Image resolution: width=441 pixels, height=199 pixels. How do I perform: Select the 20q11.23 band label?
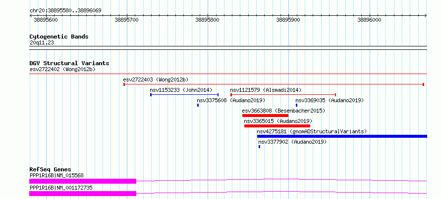(42, 43)
